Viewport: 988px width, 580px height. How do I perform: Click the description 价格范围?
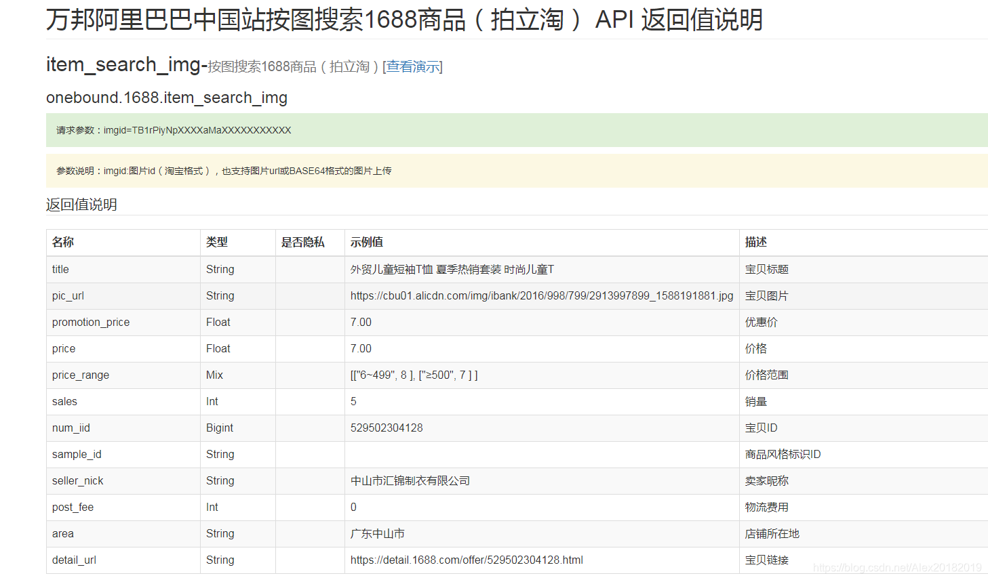click(x=767, y=375)
